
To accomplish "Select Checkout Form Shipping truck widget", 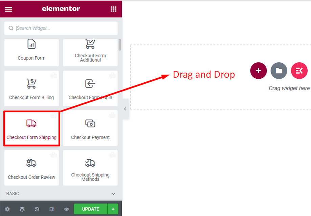I will click(31, 129).
